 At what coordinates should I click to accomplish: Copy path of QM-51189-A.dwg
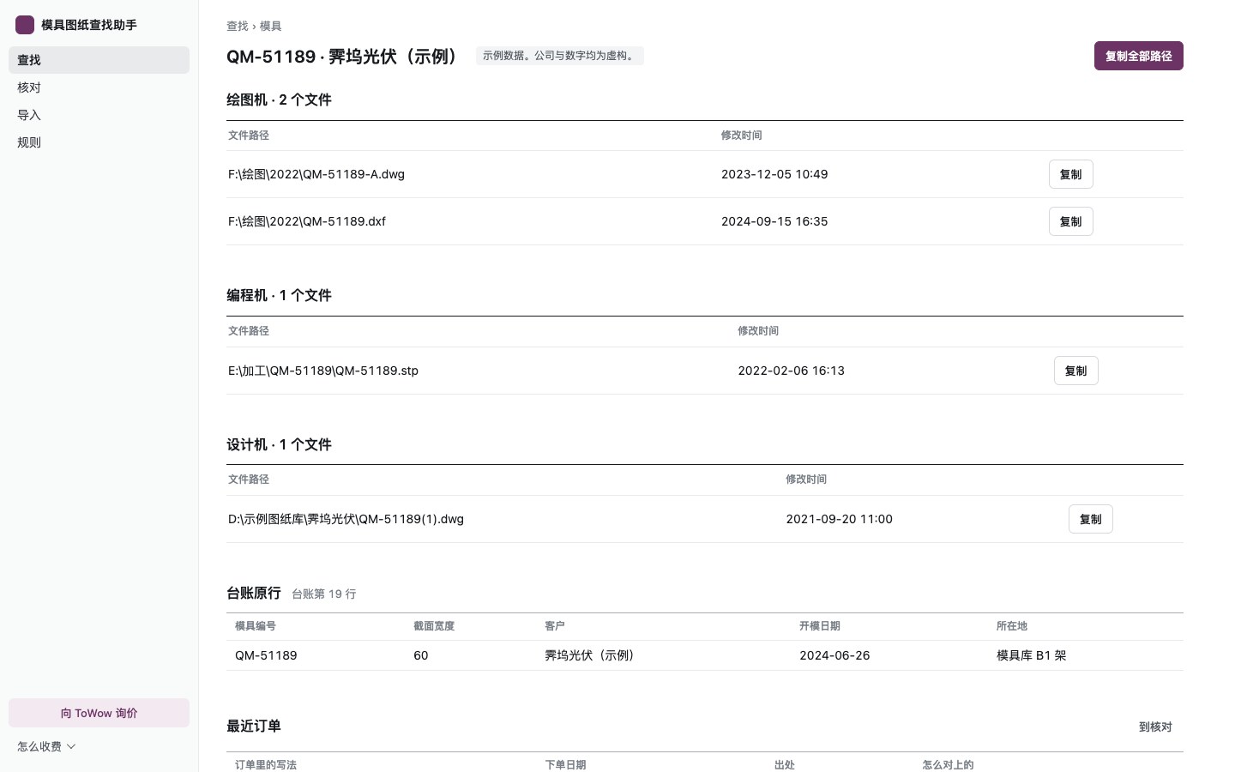point(1070,174)
